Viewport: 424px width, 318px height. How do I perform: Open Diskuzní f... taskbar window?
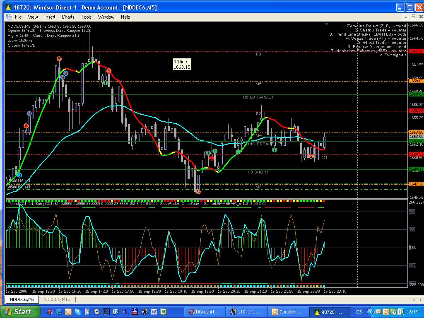pos(205,312)
